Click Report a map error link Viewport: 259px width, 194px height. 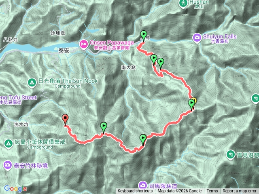click(x=239, y=191)
